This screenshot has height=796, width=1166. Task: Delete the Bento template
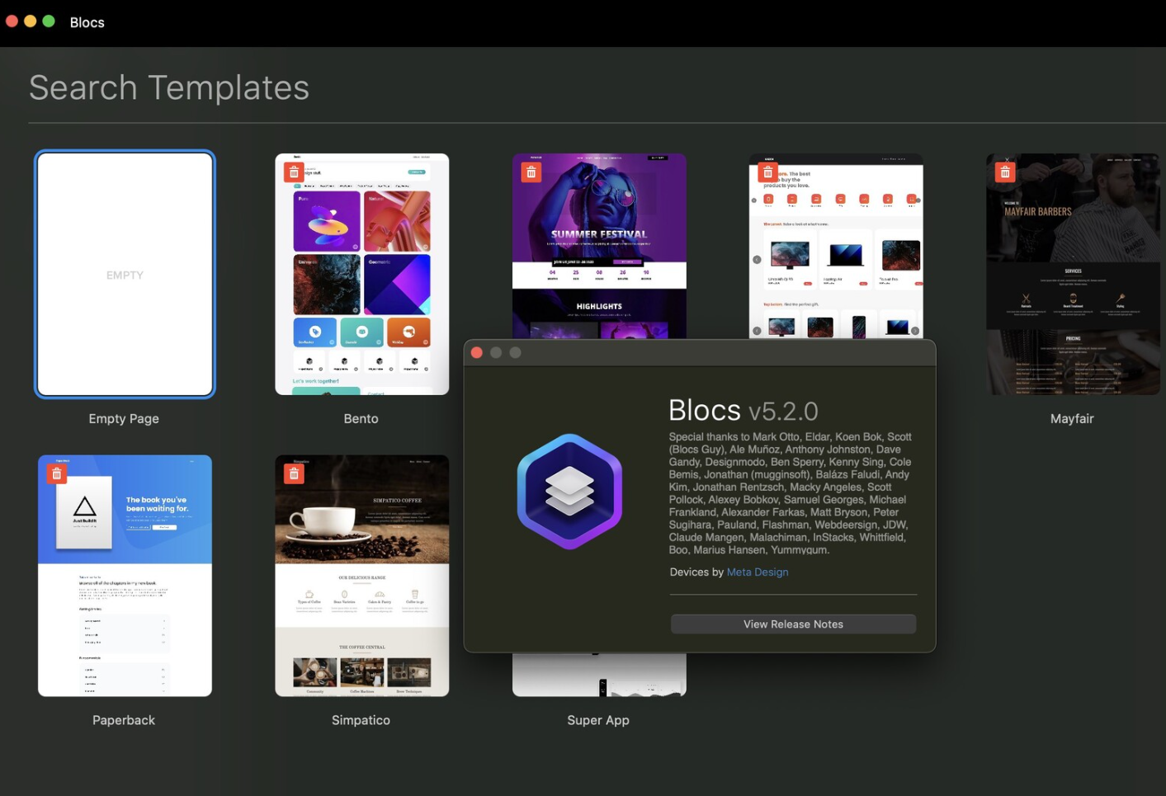click(x=294, y=172)
